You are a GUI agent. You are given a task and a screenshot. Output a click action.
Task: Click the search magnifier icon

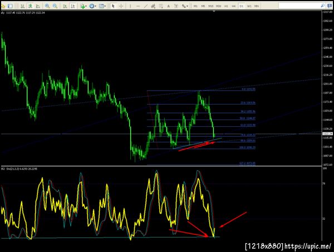[323, 6]
